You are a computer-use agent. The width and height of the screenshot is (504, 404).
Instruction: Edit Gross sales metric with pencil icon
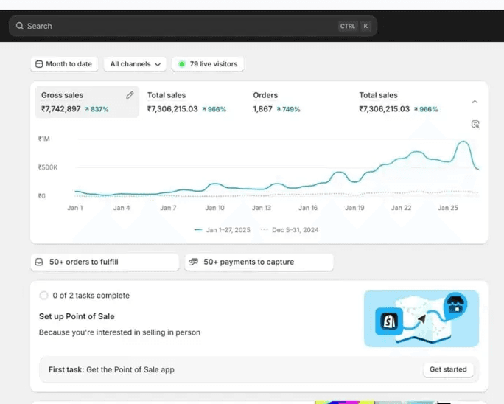pos(130,95)
